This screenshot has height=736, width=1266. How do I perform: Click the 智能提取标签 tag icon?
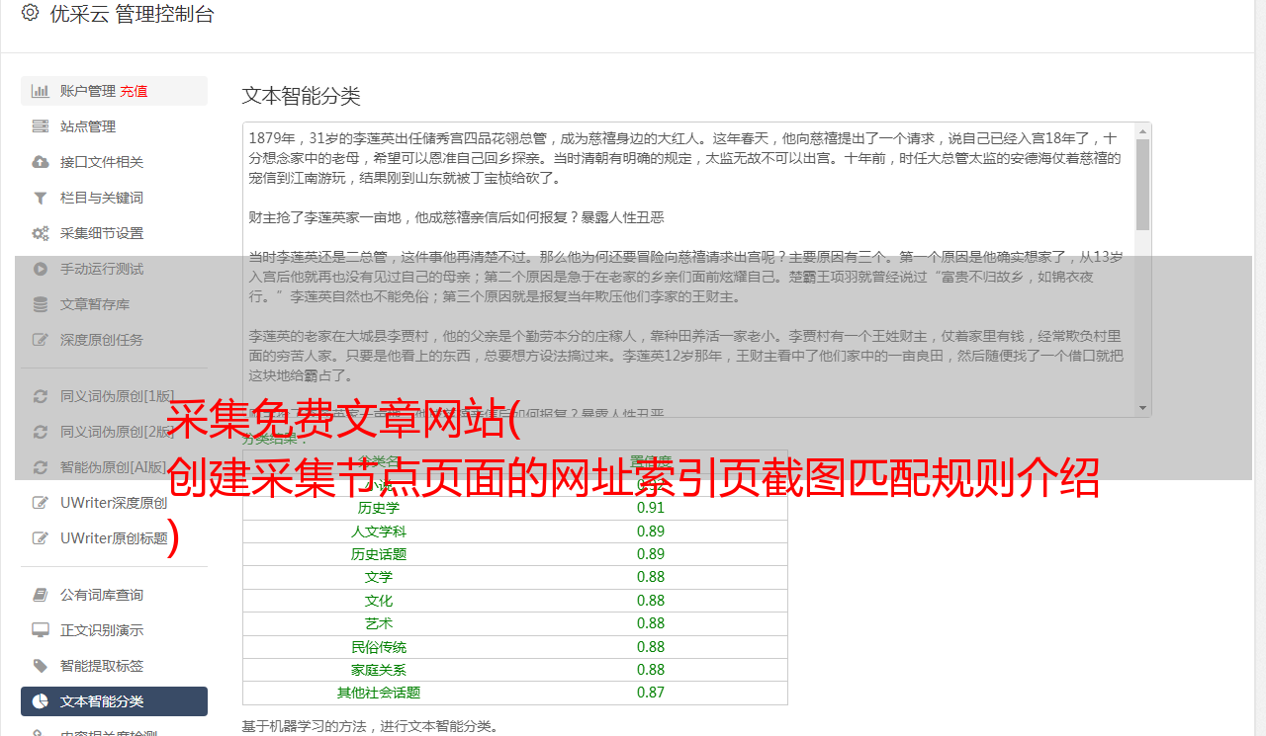pos(41,666)
